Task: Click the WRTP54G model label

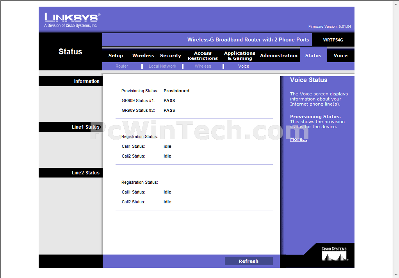Action: [x=333, y=40]
